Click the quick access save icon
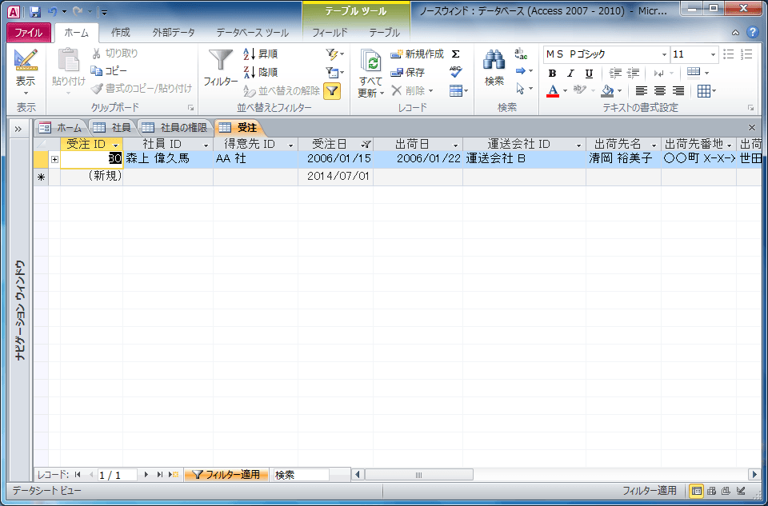 click(x=34, y=12)
